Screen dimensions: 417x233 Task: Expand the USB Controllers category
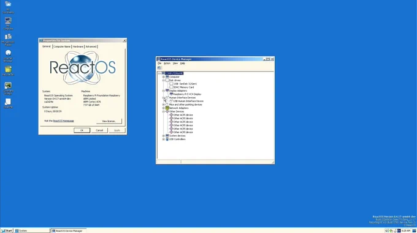click(x=164, y=139)
